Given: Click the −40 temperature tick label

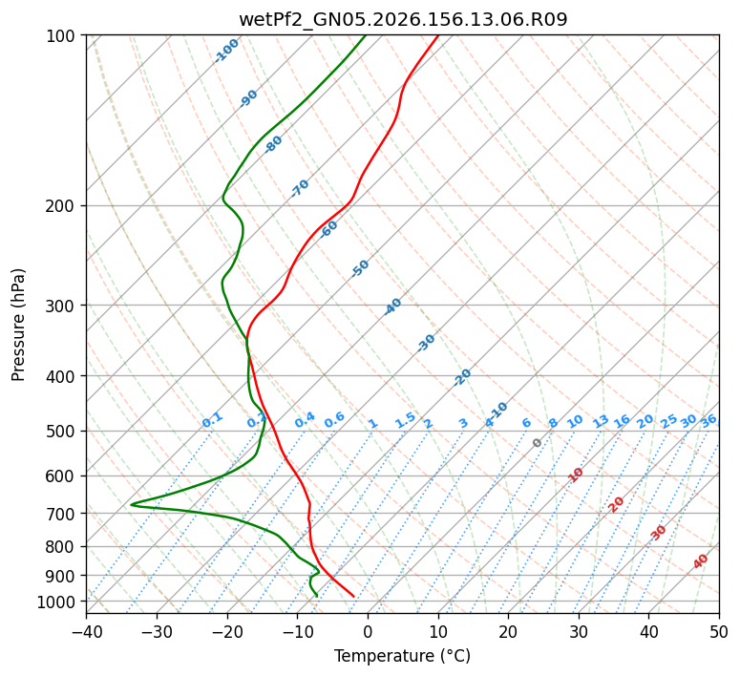Looking at the screenshot, I should coord(86,632).
